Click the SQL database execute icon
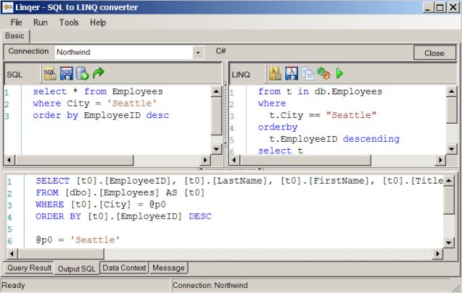This screenshot has height=293, width=462. pos(82,73)
